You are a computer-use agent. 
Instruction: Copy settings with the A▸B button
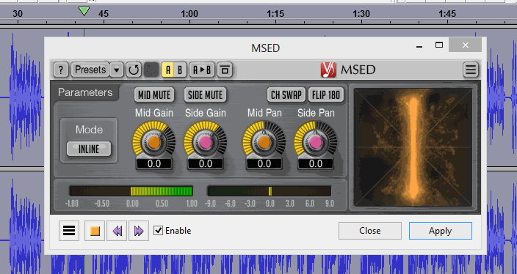pos(202,70)
